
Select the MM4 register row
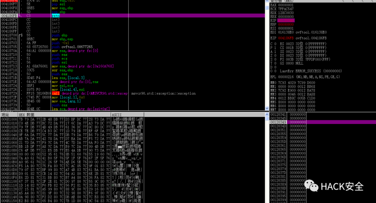[x=293, y=98]
